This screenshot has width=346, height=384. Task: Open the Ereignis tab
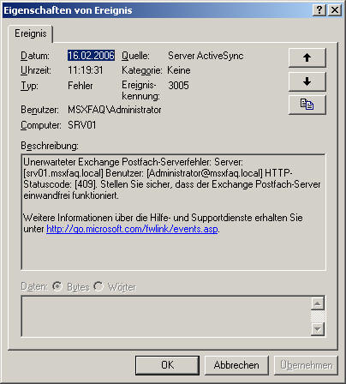tap(31, 33)
